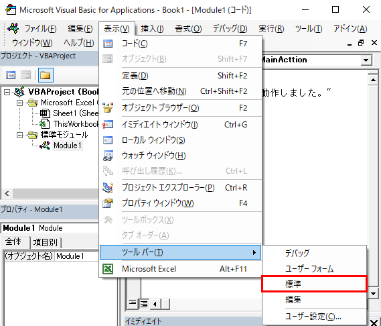Click the VBA icon left of ファイル
This screenshot has height=326, width=381.
(13, 28)
